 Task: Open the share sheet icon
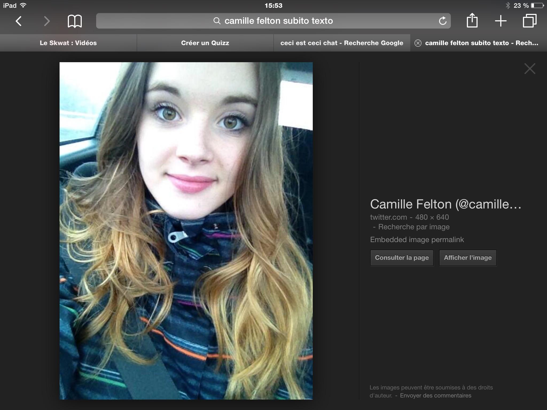point(472,21)
